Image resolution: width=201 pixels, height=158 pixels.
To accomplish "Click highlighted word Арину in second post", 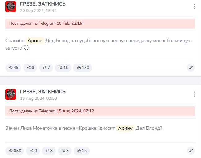I will (125, 128).
